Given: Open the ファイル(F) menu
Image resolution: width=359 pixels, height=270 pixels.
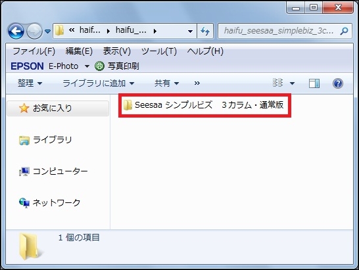Looking at the screenshot, I should (x=34, y=51).
